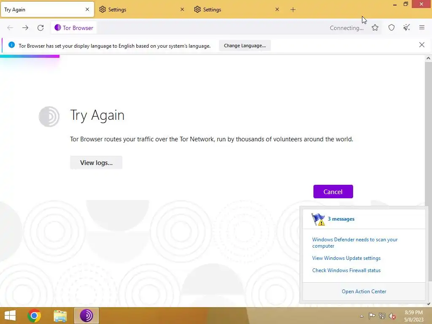Open the security level shield icon

(x=391, y=27)
